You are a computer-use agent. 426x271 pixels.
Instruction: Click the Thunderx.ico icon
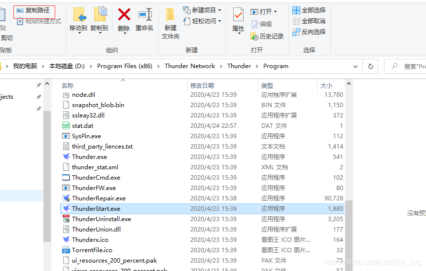66,240
